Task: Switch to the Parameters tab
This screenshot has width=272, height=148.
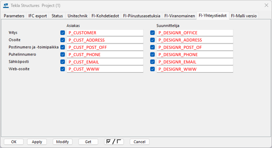Action: point(14,16)
